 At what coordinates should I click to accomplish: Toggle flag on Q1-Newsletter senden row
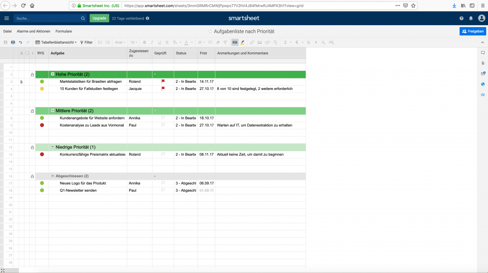163,190
